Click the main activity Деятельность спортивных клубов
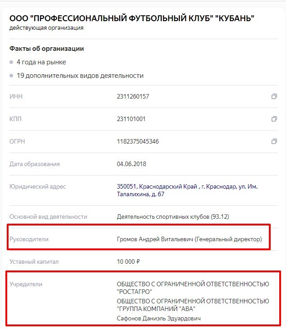 (x=173, y=216)
